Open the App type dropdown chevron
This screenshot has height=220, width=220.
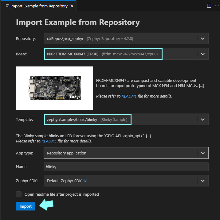202,153
